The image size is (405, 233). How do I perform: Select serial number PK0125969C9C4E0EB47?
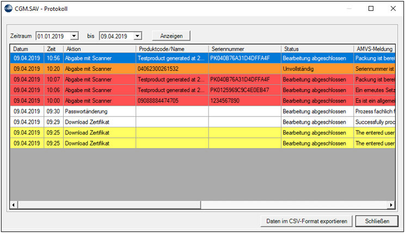click(244, 90)
